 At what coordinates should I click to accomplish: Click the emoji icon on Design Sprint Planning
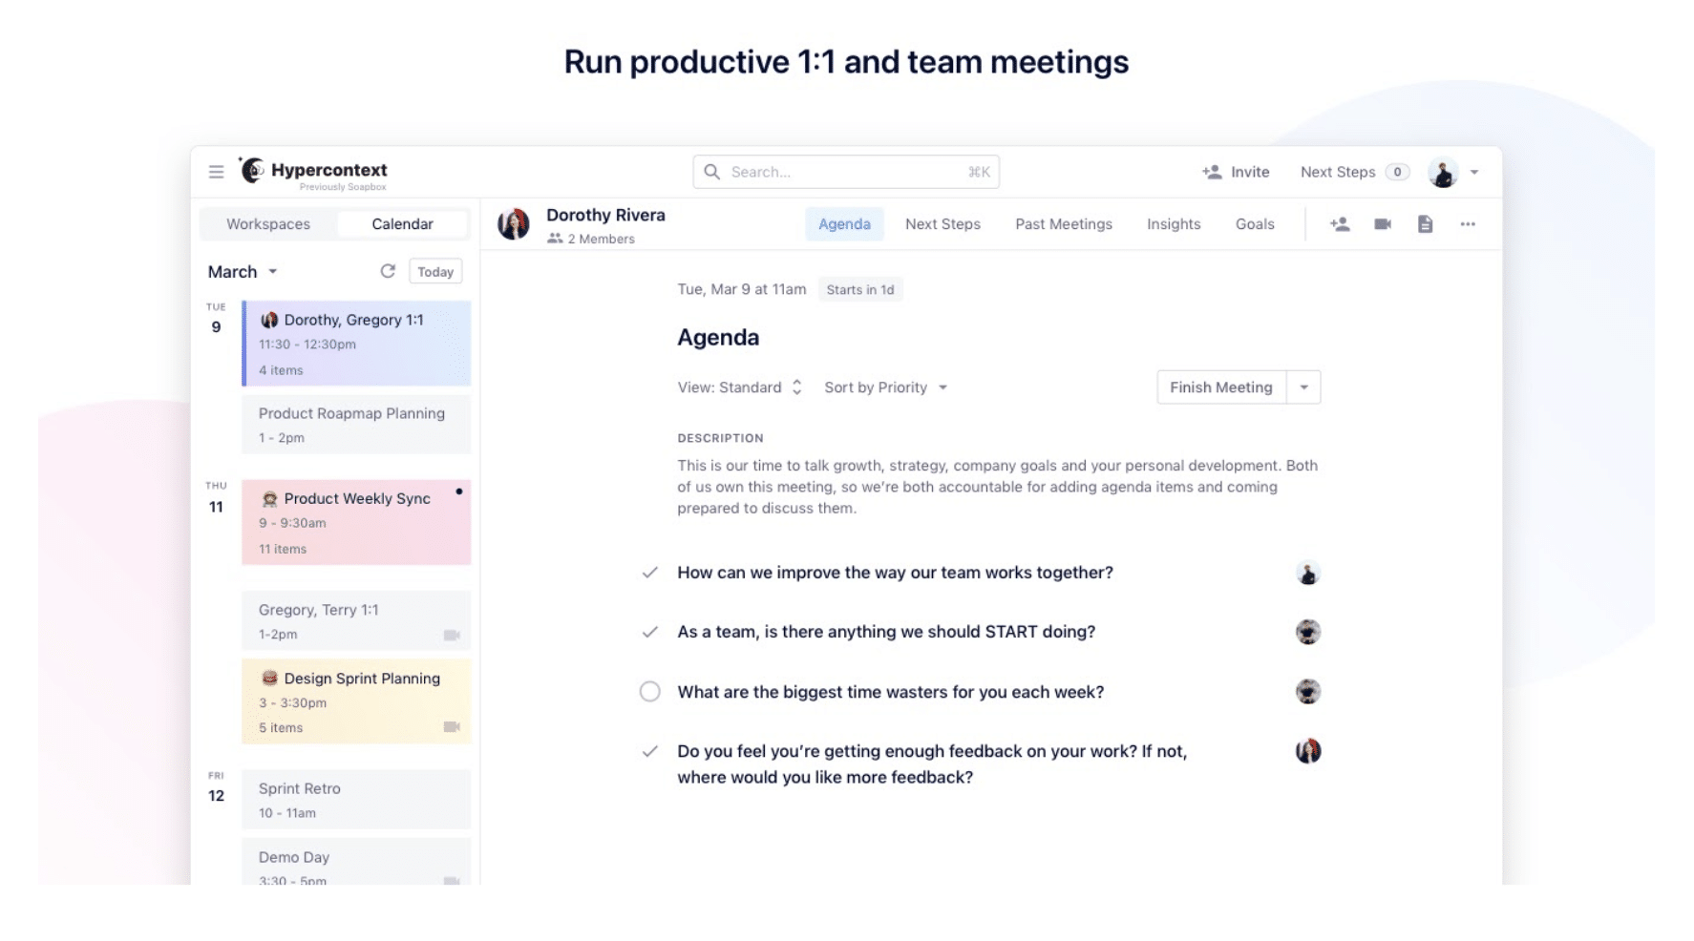click(x=269, y=679)
